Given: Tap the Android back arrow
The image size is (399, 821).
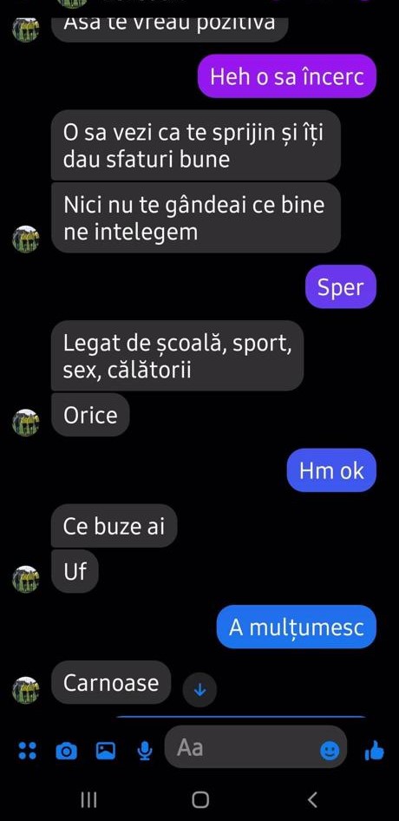Looking at the screenshot, I should click(312, 799).
